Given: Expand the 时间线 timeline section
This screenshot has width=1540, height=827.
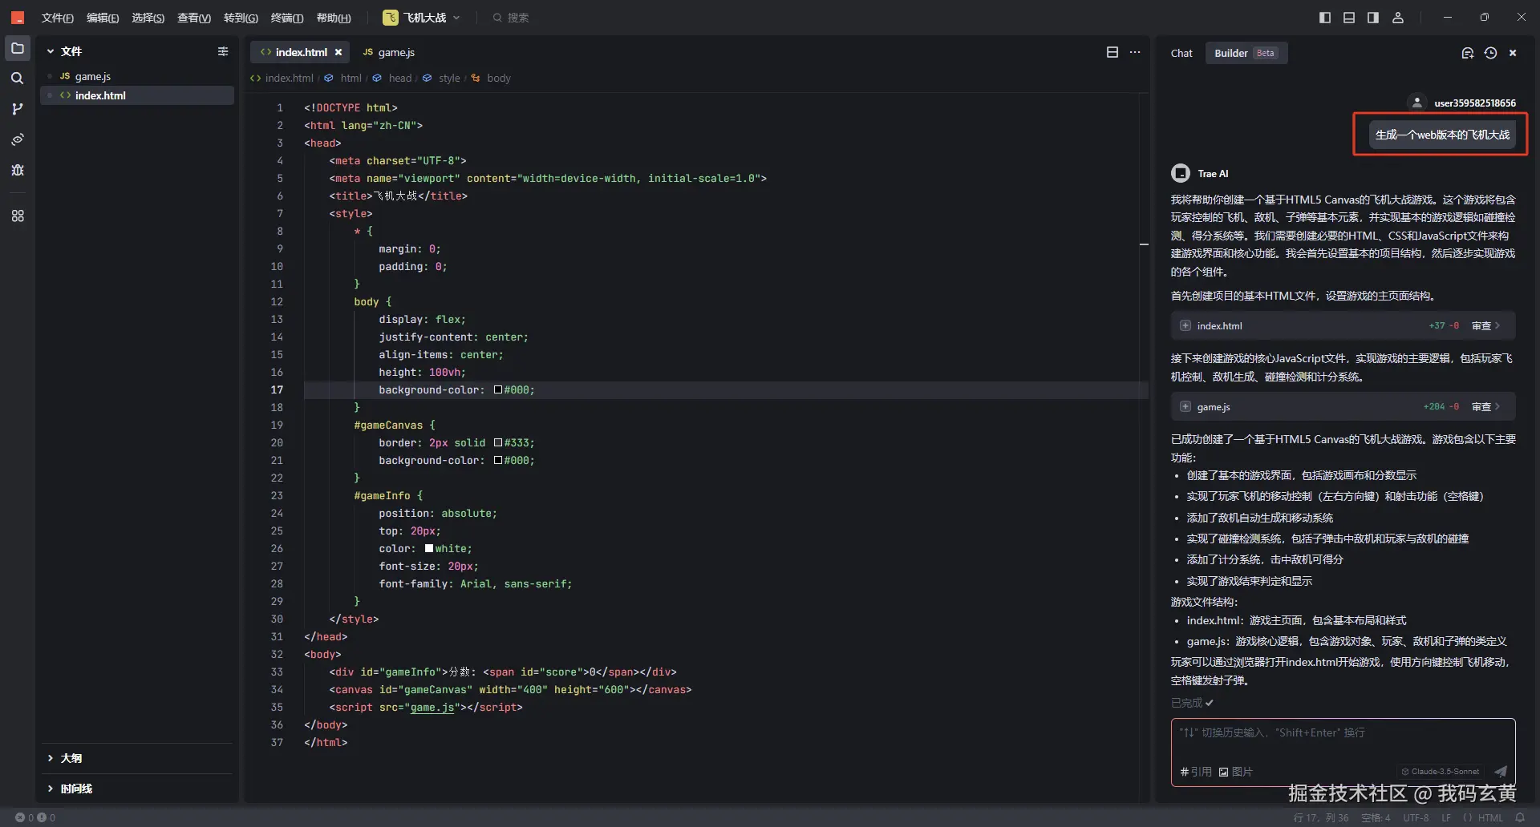Looking at the screenshot, I should [x=75, y=789].
